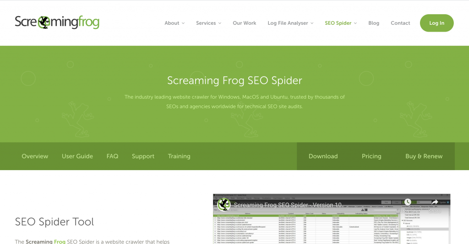Open the SEO Spider menu
469x244 pixels.
pos(338,23)
